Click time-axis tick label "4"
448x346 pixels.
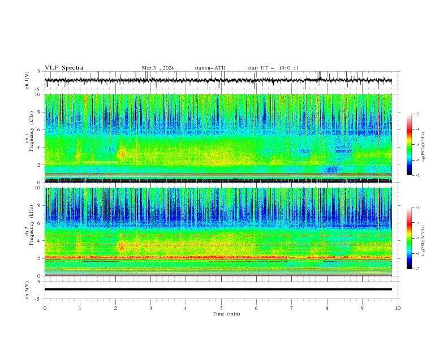click(x=186, y=308)
